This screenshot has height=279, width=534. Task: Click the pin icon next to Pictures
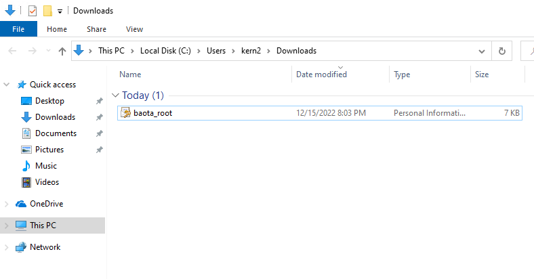[99, 150]
